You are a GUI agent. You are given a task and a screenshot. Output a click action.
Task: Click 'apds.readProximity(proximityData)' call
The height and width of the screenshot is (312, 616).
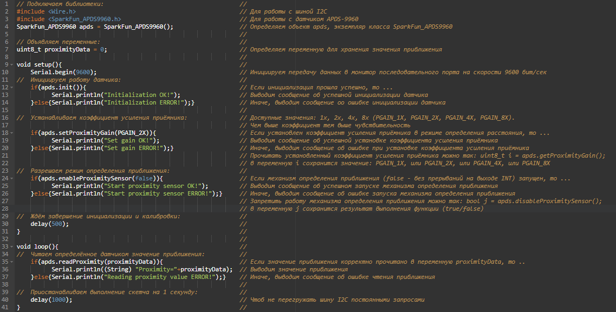pos(100,262)
